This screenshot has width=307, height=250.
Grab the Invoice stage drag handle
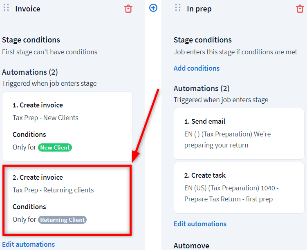pyautogui.click(x=6, y=8)
